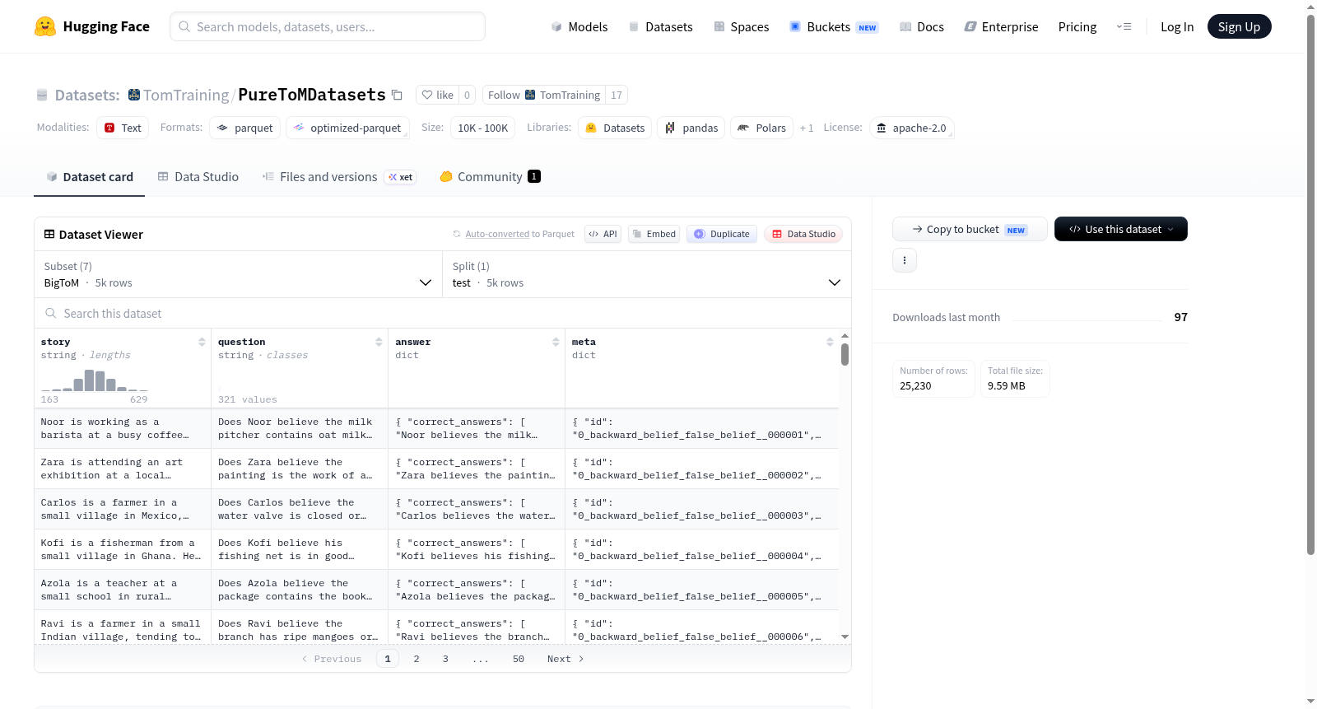
Task: Open the API button in Dataset Viewer
Action: coord(603,234)
